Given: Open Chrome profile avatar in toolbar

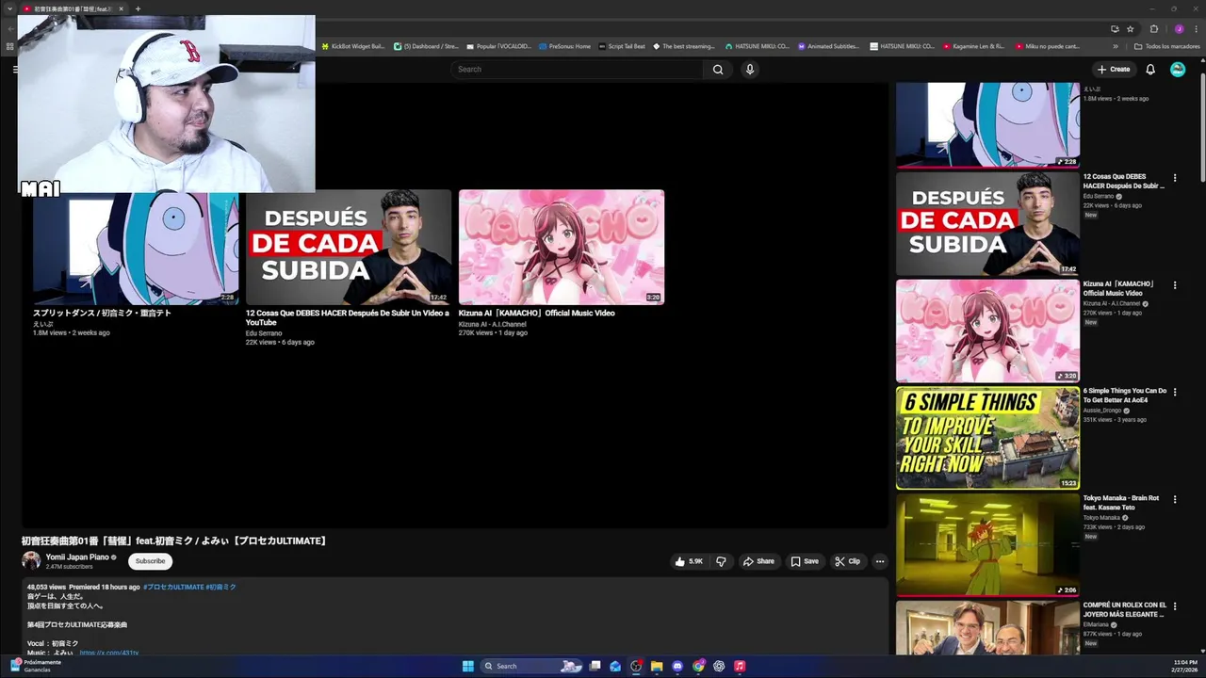Looking at the screenshot, I should 1179,28.
